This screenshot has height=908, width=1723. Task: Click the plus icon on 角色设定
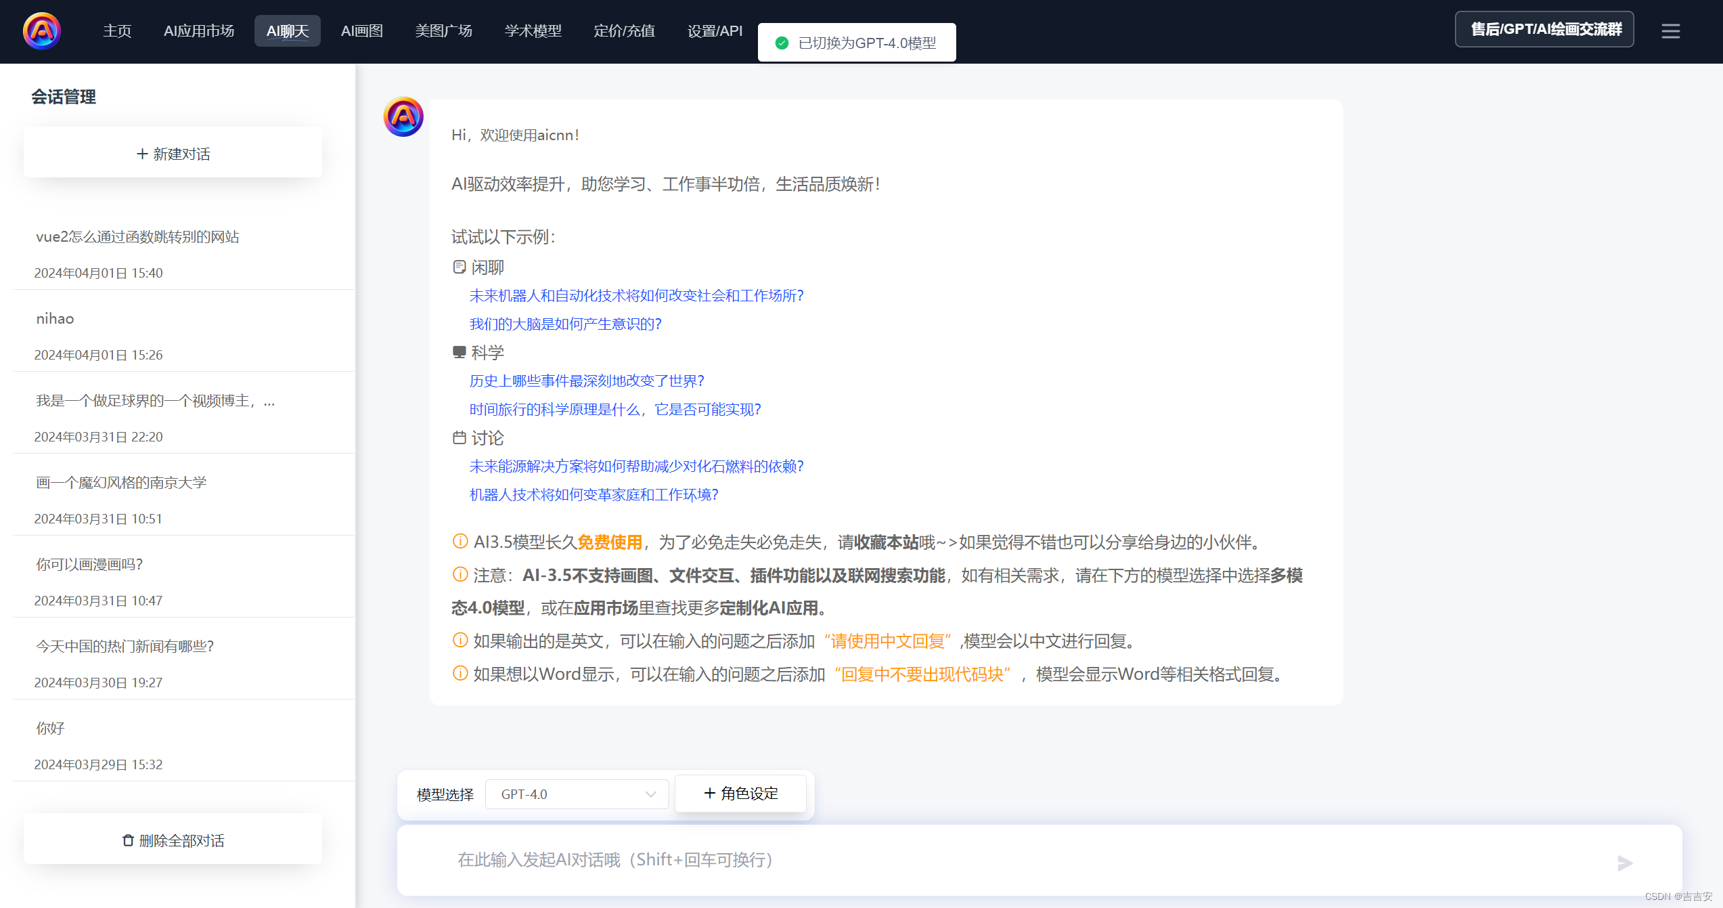coord(709,793)
